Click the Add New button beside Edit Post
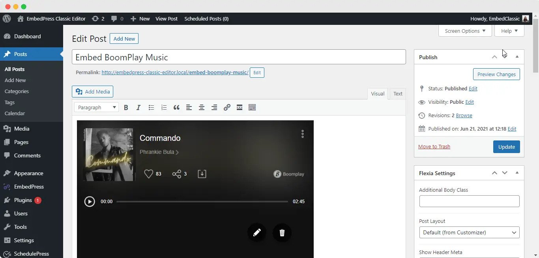Screen dimensions: 539x258 [x=124, y=39]
